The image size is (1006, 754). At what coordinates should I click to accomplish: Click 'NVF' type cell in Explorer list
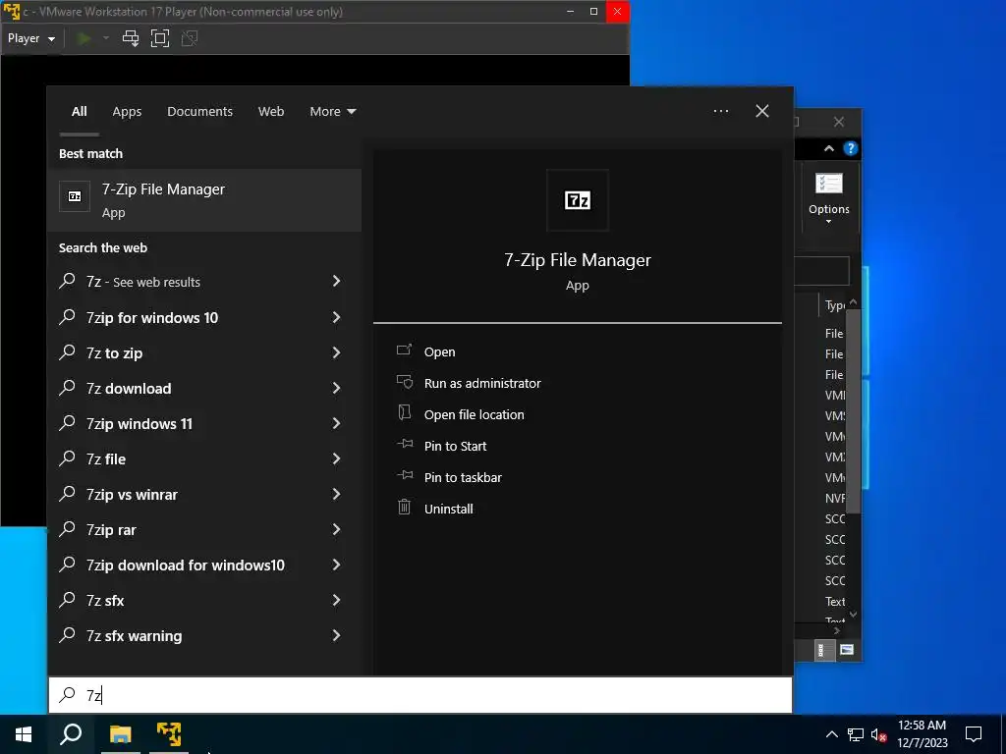point(835,498)
